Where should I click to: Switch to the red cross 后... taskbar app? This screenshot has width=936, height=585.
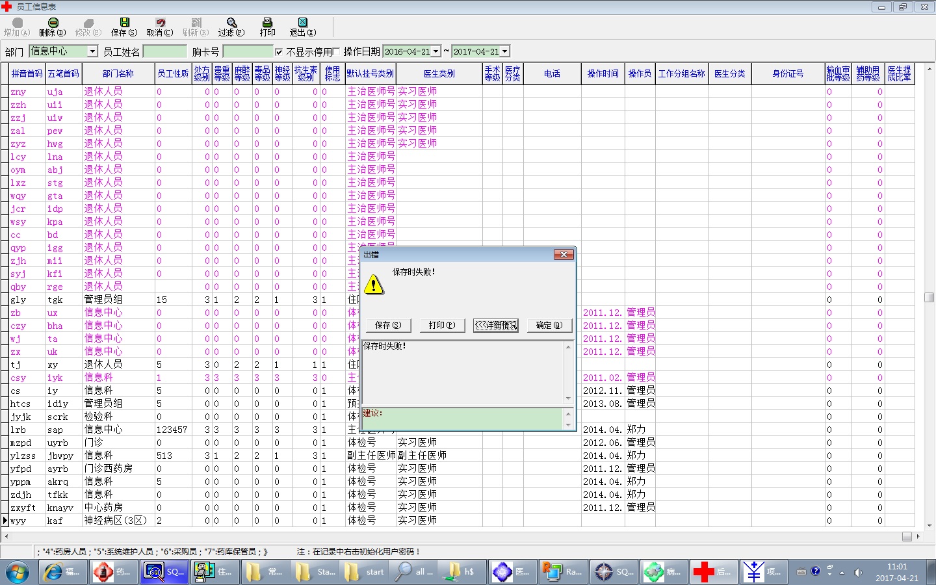714,572
